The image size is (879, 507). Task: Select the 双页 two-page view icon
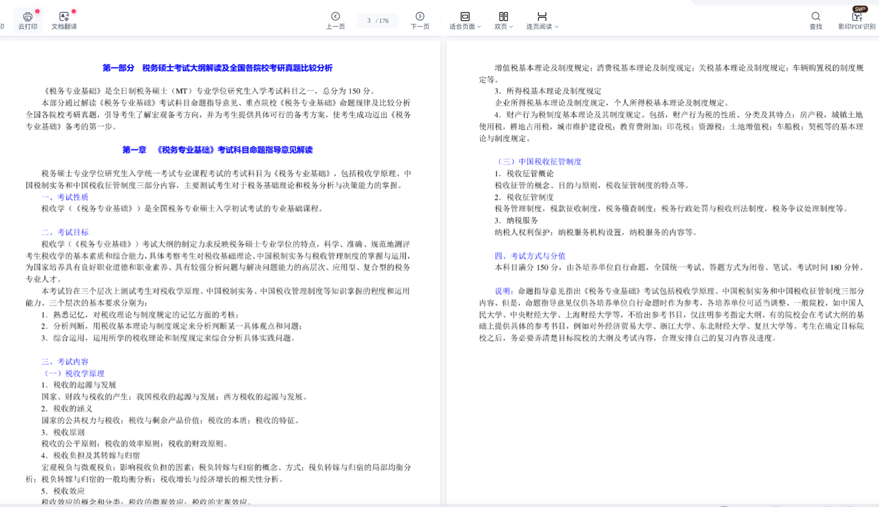pyautogui.click(x=503, y=17)
